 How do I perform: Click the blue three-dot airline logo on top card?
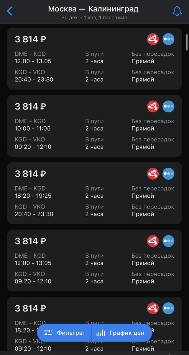tap(168, 39)
